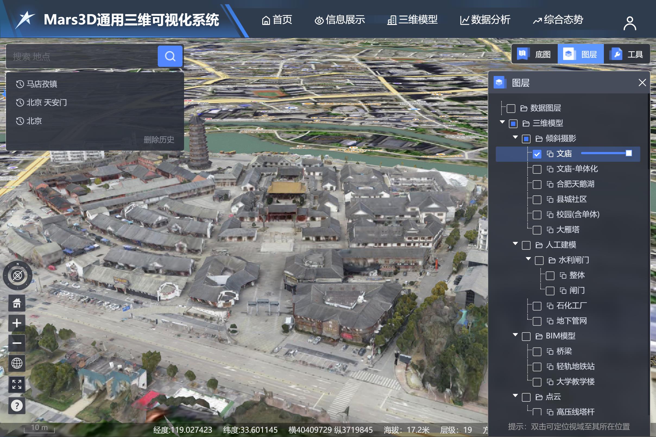Open the user account icon
This screenshot has width=656, height=437.
pyautogui.click(x=629, y=23)
